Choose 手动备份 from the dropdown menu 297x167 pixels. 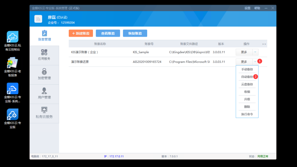247,69
